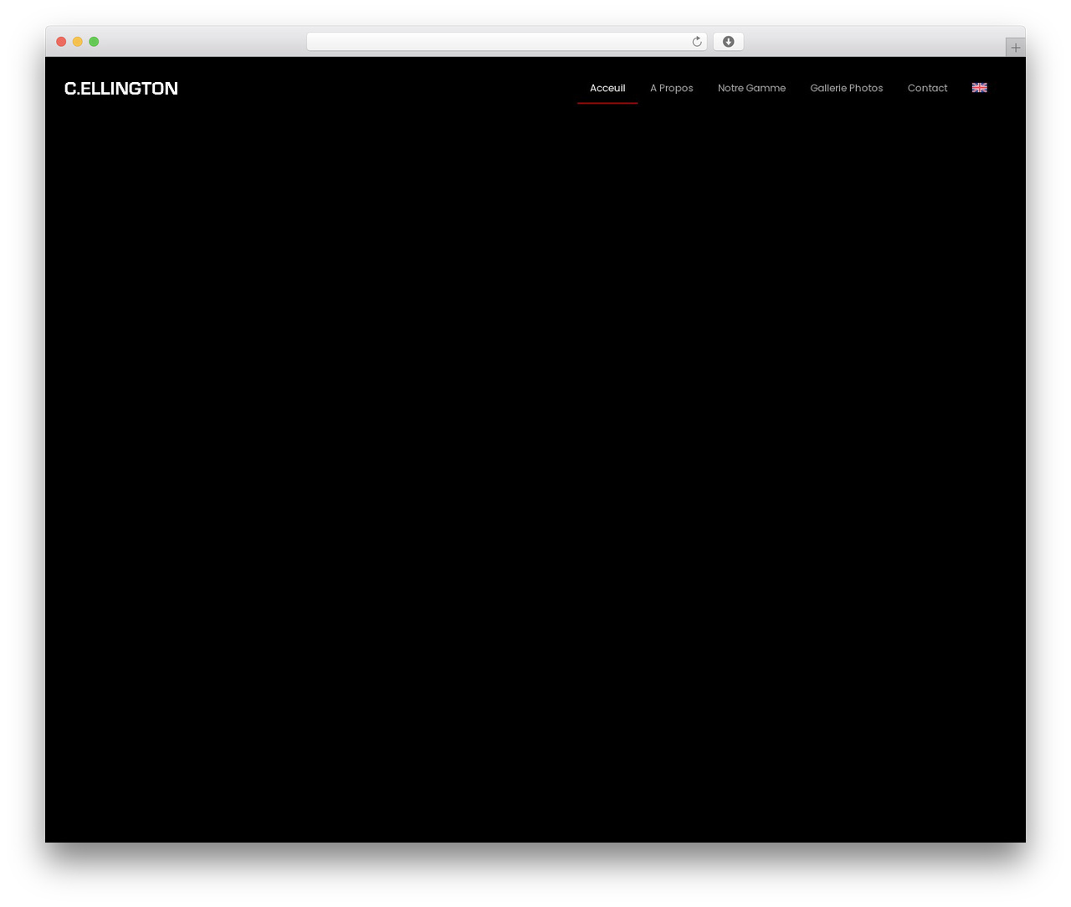Focus the browser address bar
Image resolution: width=1071 pixels, height=907 pixels.
[506, 42]
